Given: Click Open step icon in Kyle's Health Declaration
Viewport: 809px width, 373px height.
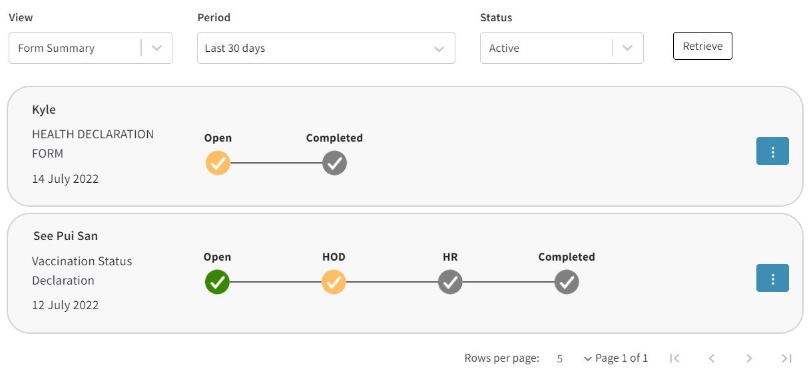Looking at the screenshot, I should (x=218, y=163).
